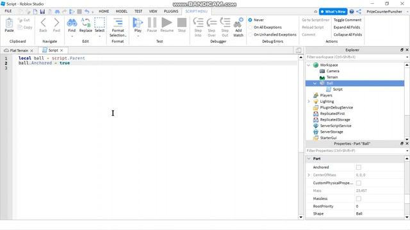The height and width of the screenshot is (230, 410).
Task: Switch to the VIEW ribbon tab
Action: [153, 11]
